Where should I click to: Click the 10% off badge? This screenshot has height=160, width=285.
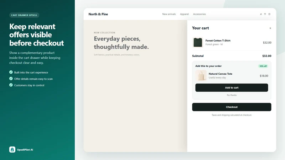pos(263,66)
